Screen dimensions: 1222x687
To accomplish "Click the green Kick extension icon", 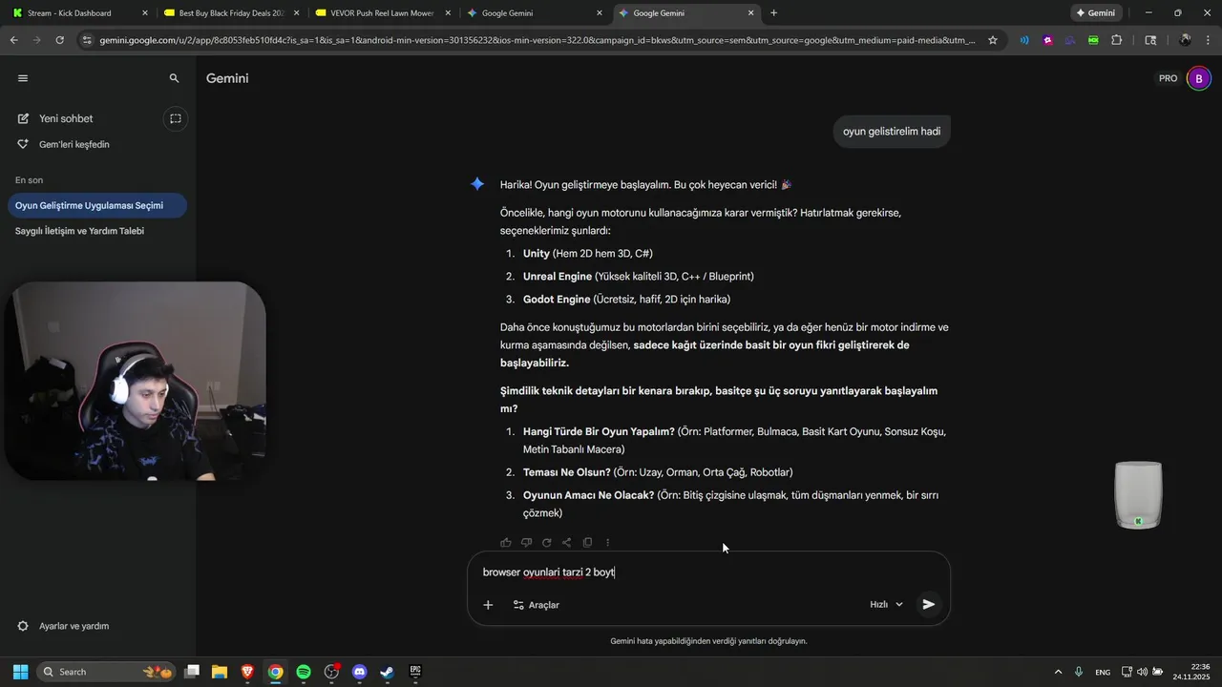I will pos(1093,40).
